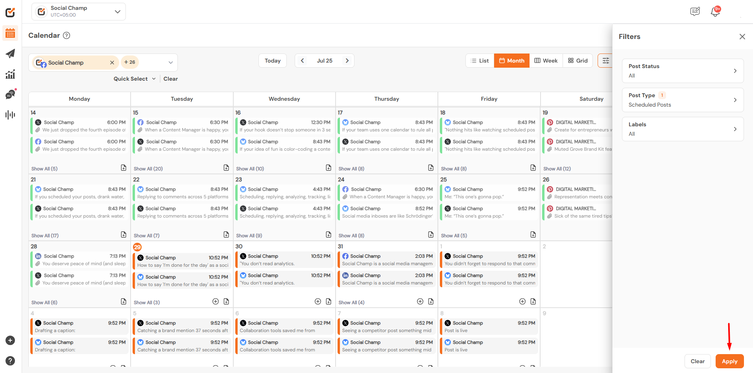This screenshot has height=373, width=753.
Task: Open the help question-mark sidebar icon
Action: 10,361
